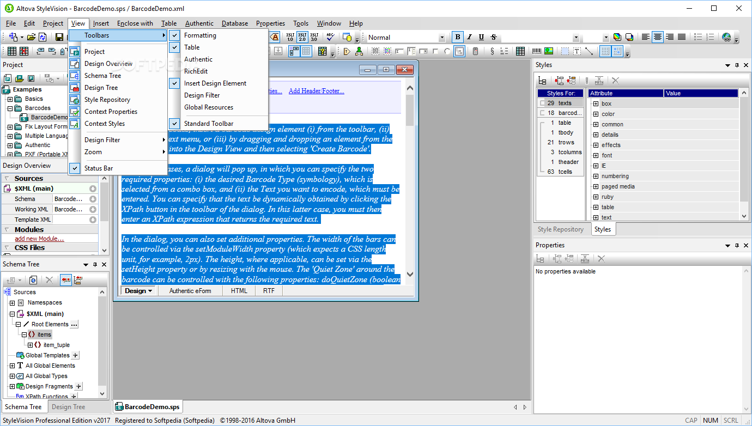
Task: Open the Authentic menu
Action: click(x=199, y=23)
